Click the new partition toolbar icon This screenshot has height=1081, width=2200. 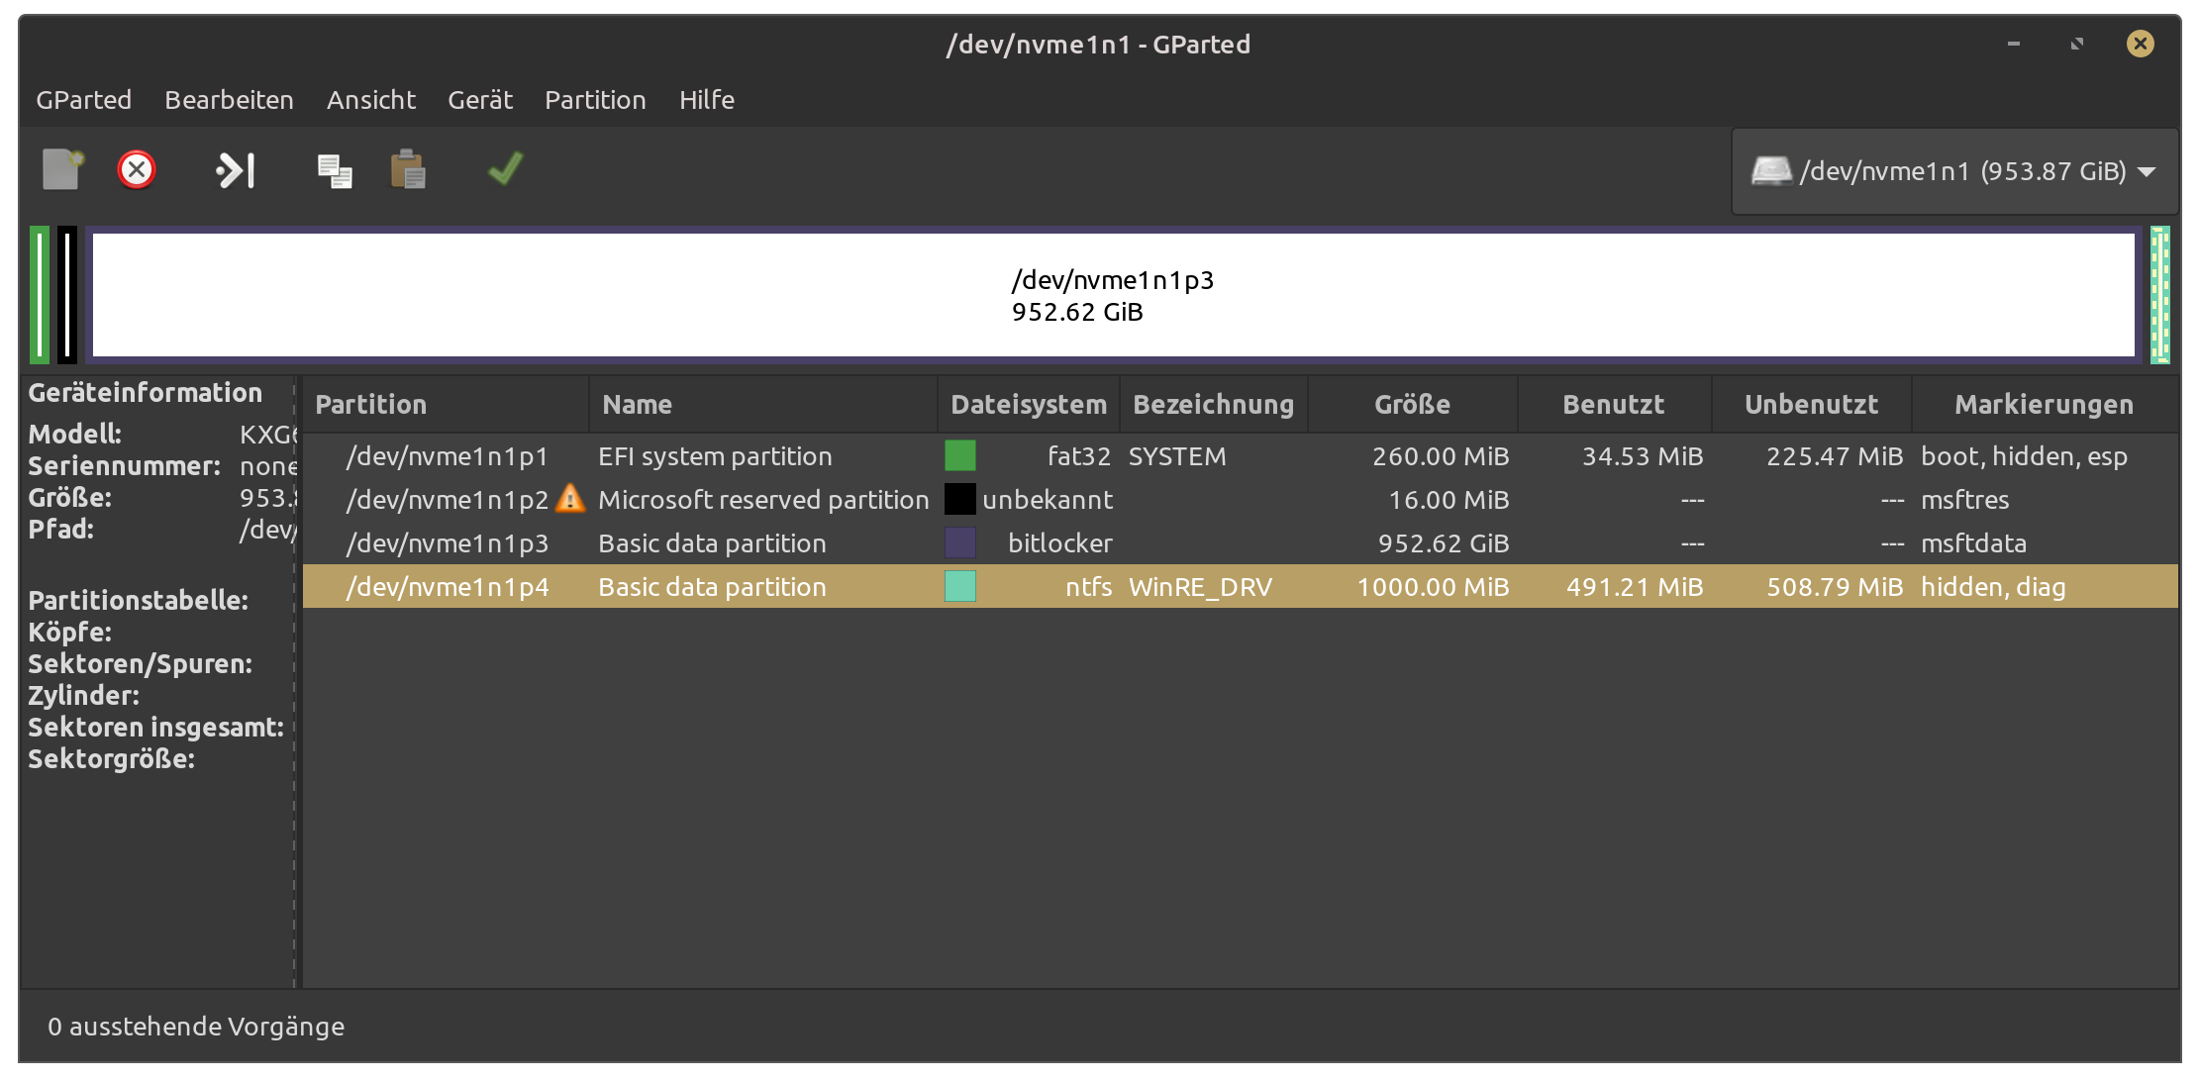62,169
